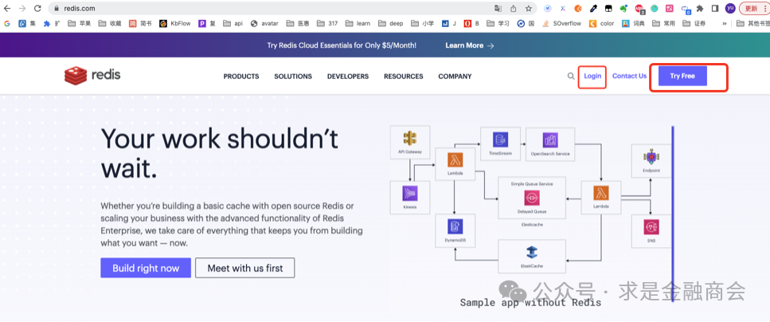This screenshot has width=770, height=322.
Task: Open the 词典 bookmark
Action: pyautogui.click(x=633, y=23)
